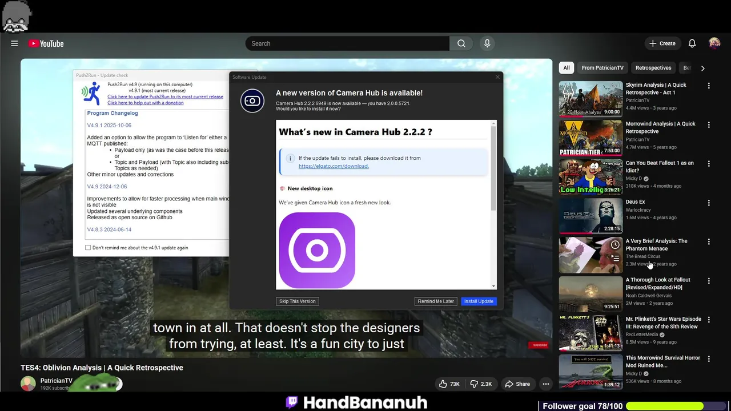Add Phantom Menace video to Watch Later

coord(615,244)
